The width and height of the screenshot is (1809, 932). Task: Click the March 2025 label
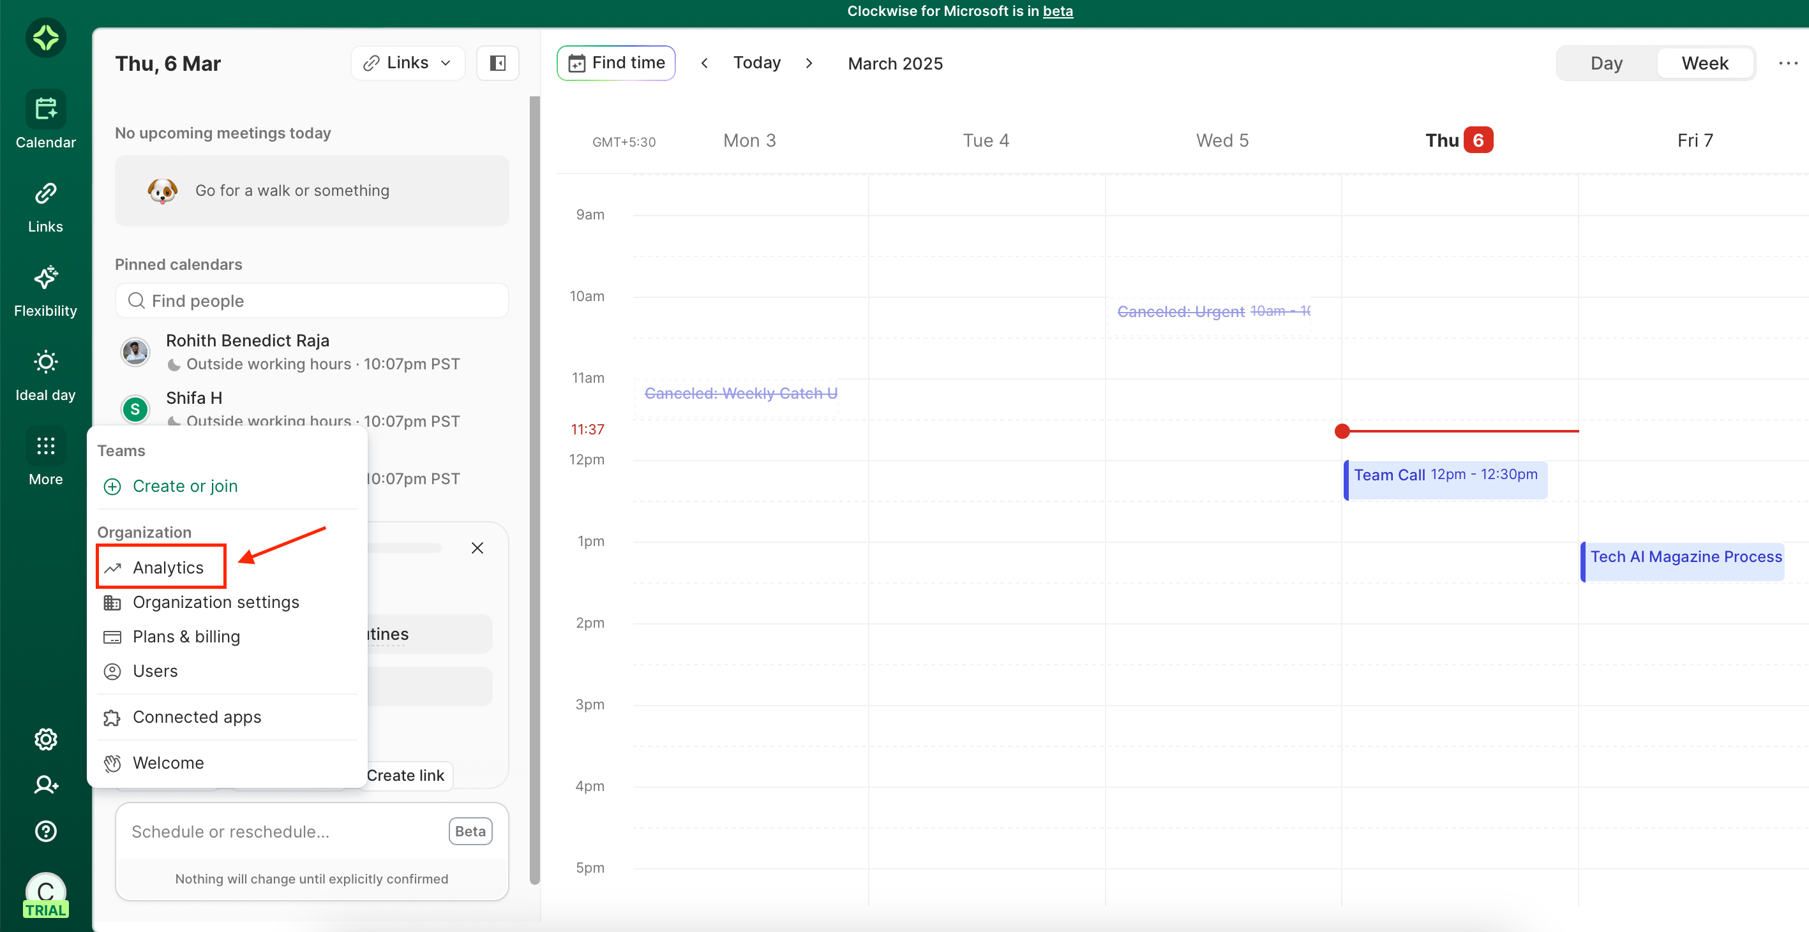click(x=896, y=63)
